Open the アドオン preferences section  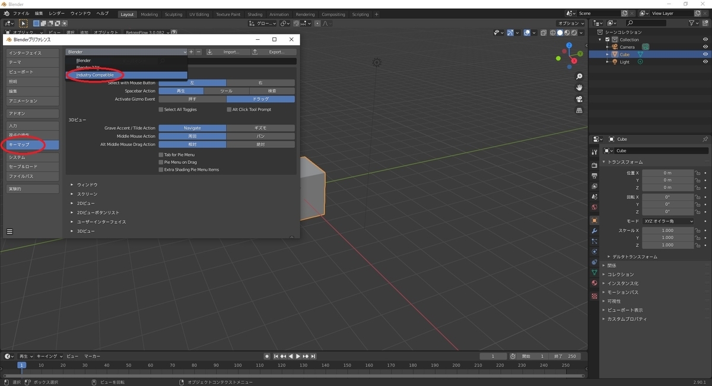[x=33, y=113]
